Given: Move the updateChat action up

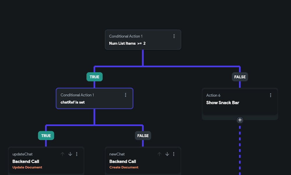Looking at the screenshot, I should (63, 154).
